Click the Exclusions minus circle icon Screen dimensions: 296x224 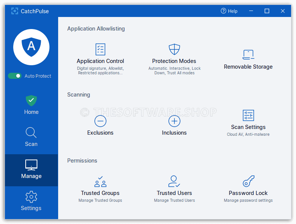click(100, 121)
